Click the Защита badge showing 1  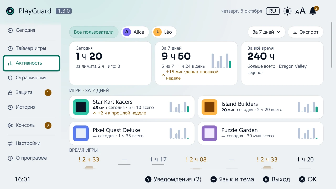(48, 93)
